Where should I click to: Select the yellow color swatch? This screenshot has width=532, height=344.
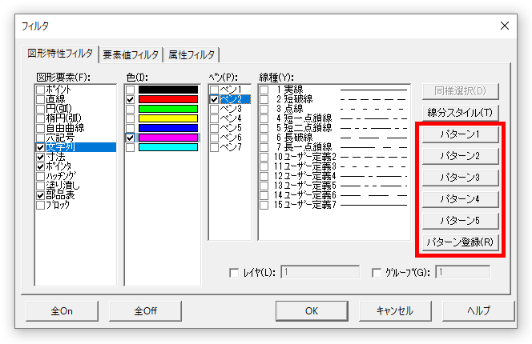pos(168,118)
